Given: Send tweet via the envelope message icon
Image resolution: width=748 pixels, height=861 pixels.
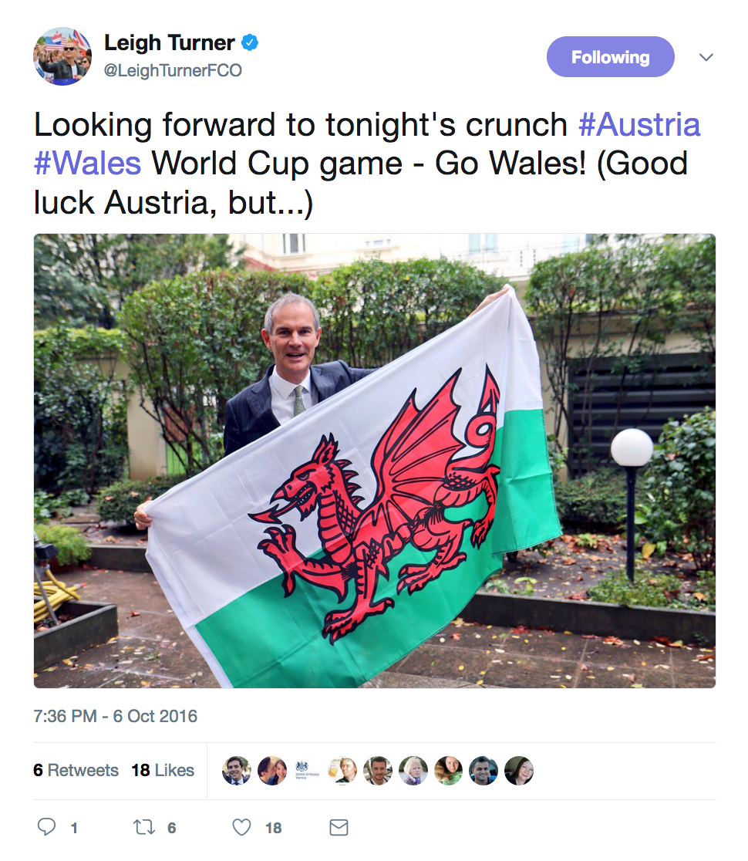Looking at the screenshot, I should tap(339, 827).
